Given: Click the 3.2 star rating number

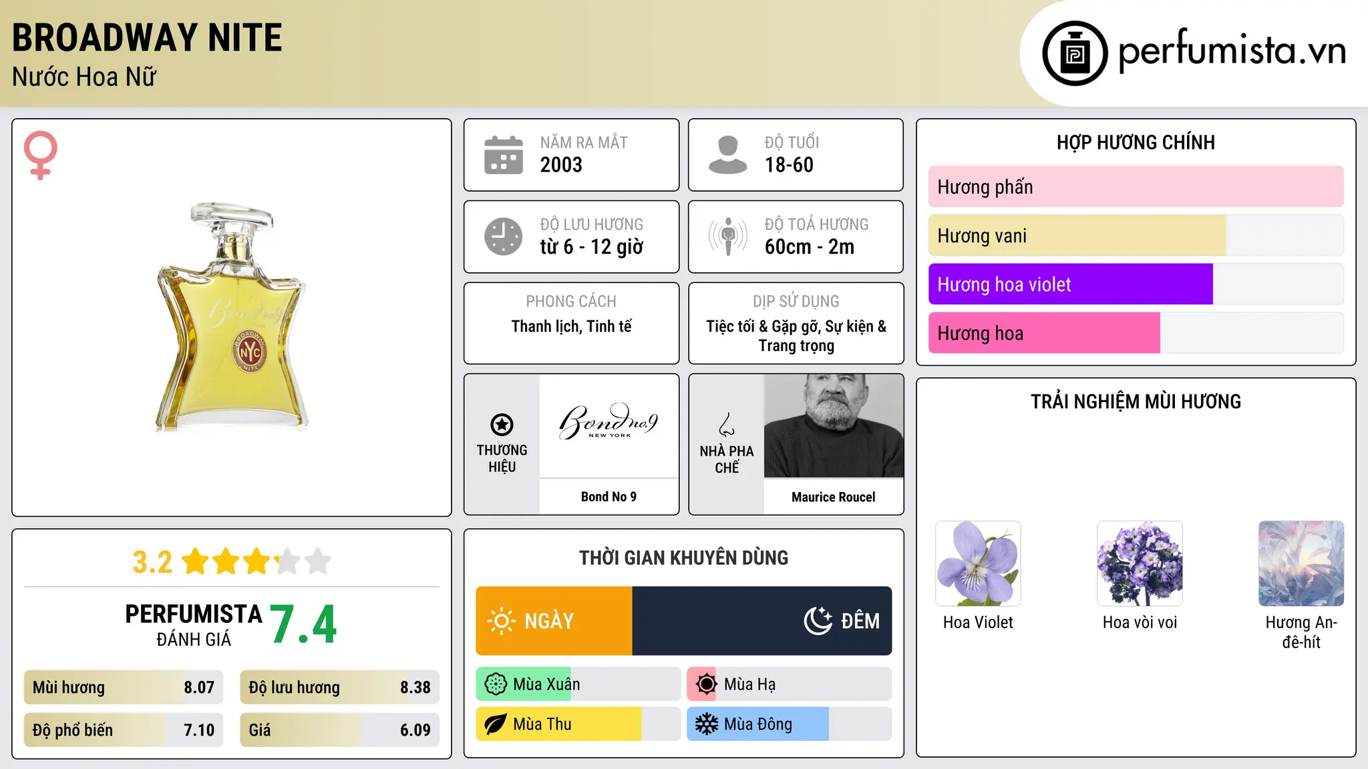Looking at the screenshot, I should pyautogui.click(x=152, y=562).
